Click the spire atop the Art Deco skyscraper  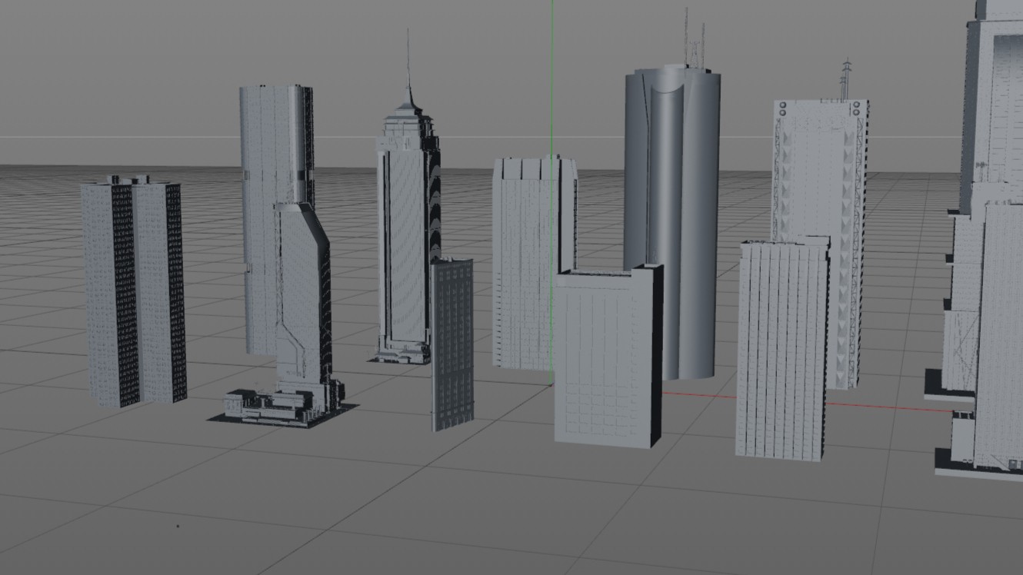click(x=408, y=61)
